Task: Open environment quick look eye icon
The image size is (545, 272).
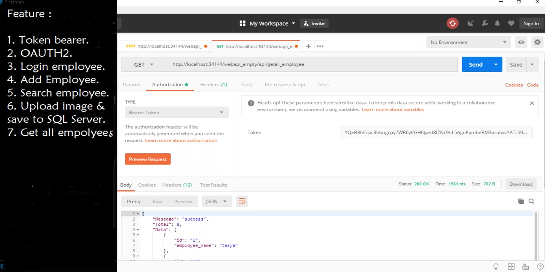Action: [x=521, y=42]
